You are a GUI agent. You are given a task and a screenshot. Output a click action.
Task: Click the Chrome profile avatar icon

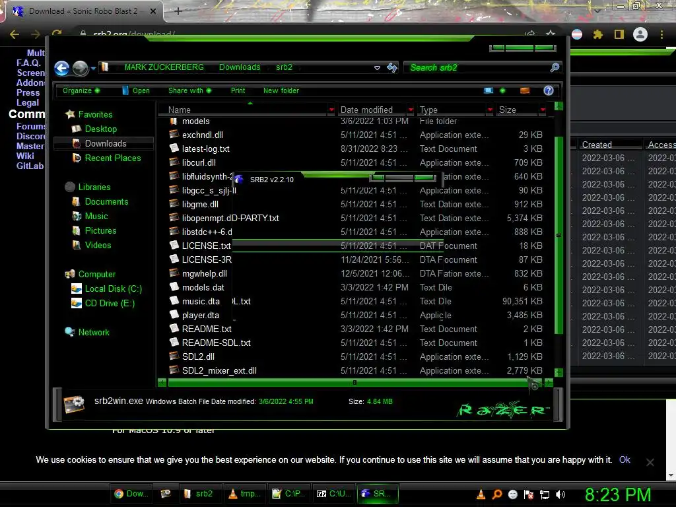(x=640, y=34)
